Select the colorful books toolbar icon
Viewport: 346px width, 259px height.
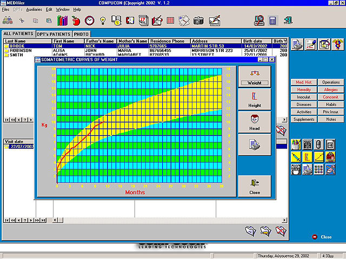click(x=63, y=21)
